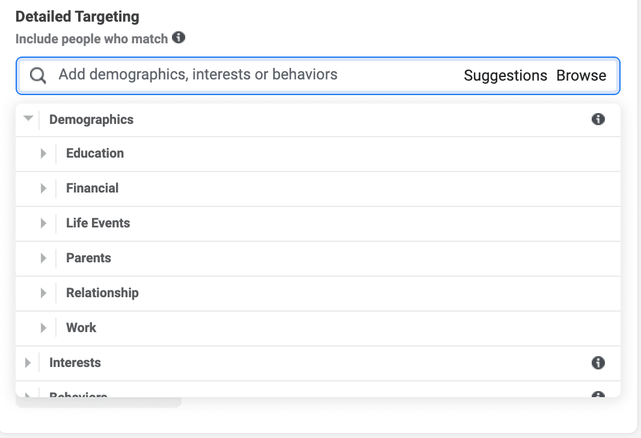Click the Demographics info icon
641x438 pixels.
(x=598, y=119)
